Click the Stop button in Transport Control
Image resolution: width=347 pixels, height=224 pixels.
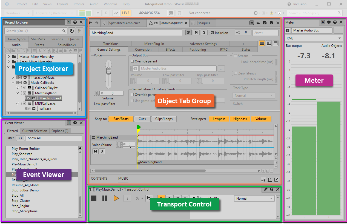pyautogui.click(x=94, y=198)
